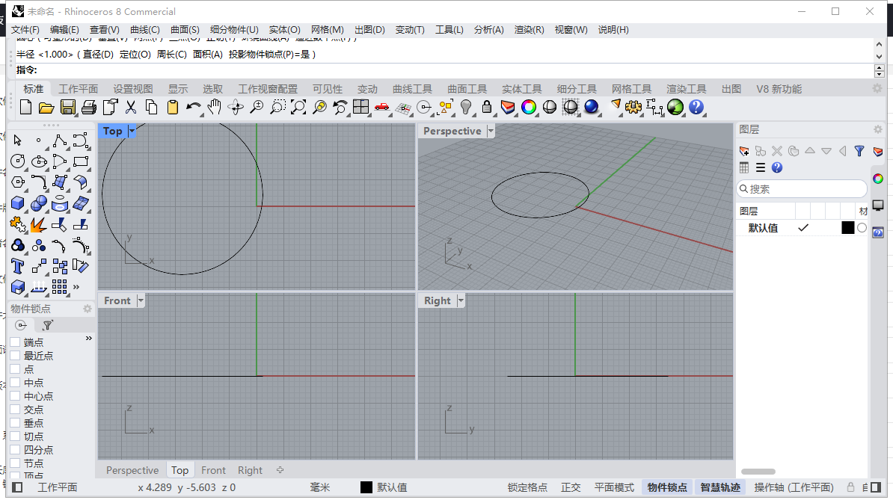Viewport: 893px width, 503px height.
Task: Open Help with the blue question mark
Action: (696, 107)
